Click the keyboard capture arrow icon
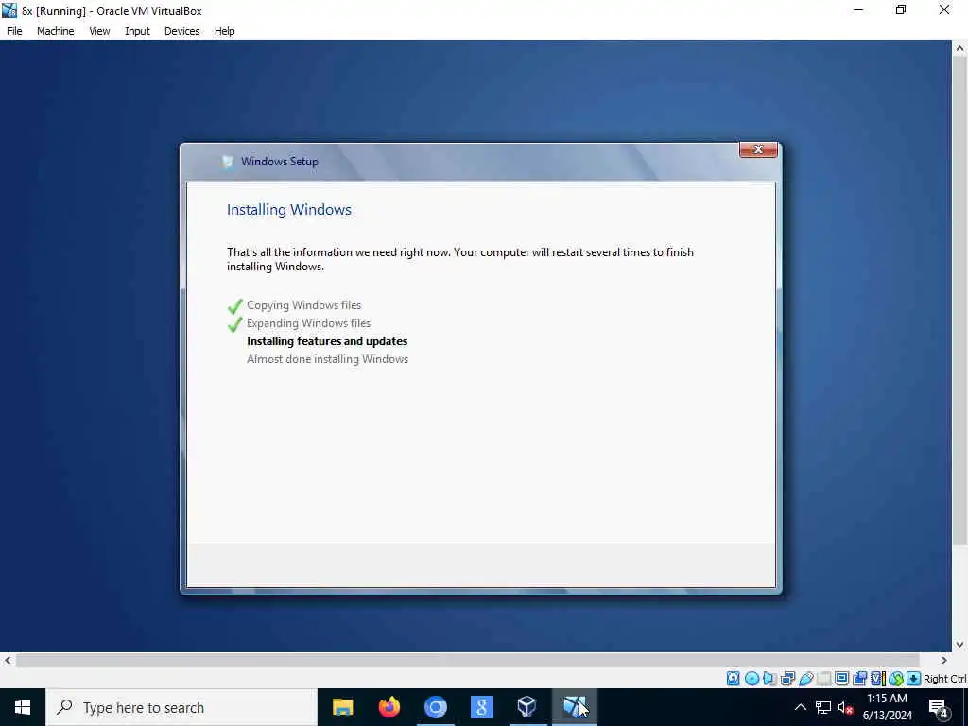 click(914, 679)
